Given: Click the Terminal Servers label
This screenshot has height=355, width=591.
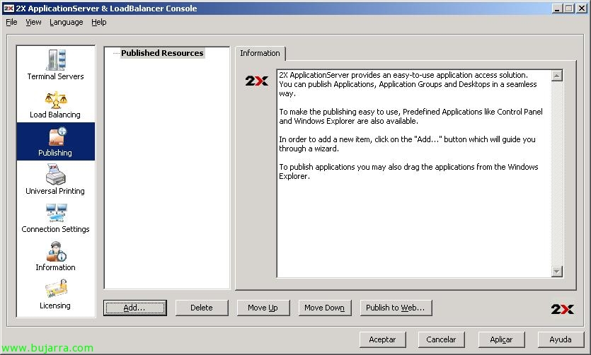Looking at the screenshot, I should [x=56, y=76].
